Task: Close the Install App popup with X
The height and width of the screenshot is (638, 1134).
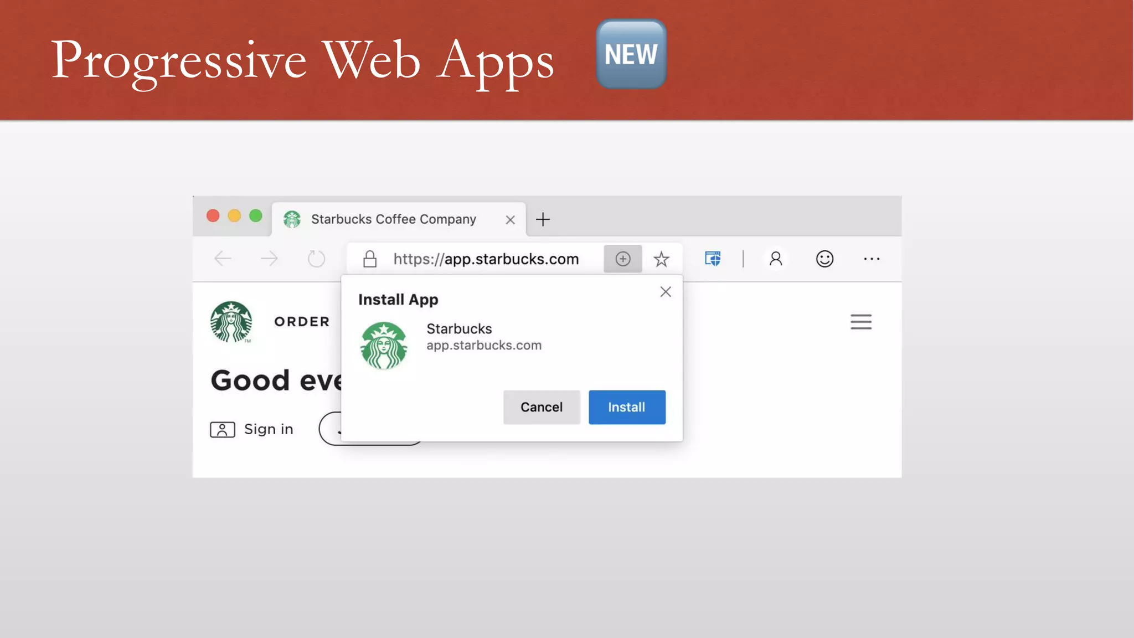Action: 666,292
